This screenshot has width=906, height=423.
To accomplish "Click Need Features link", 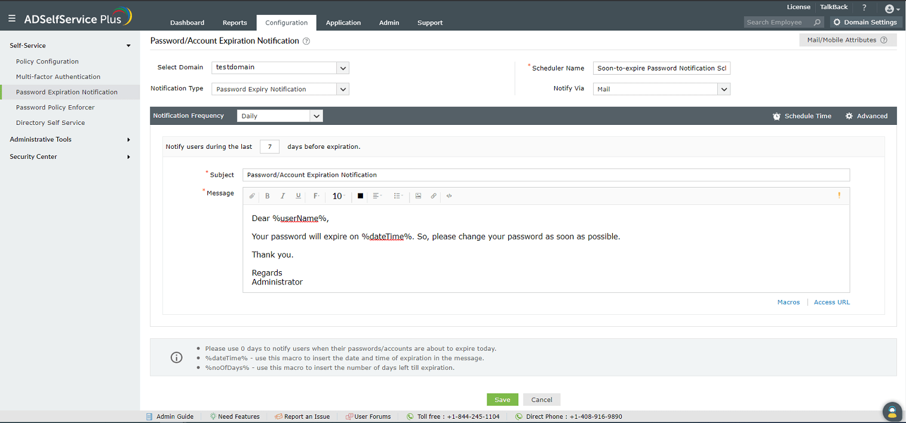I will 234,416.
